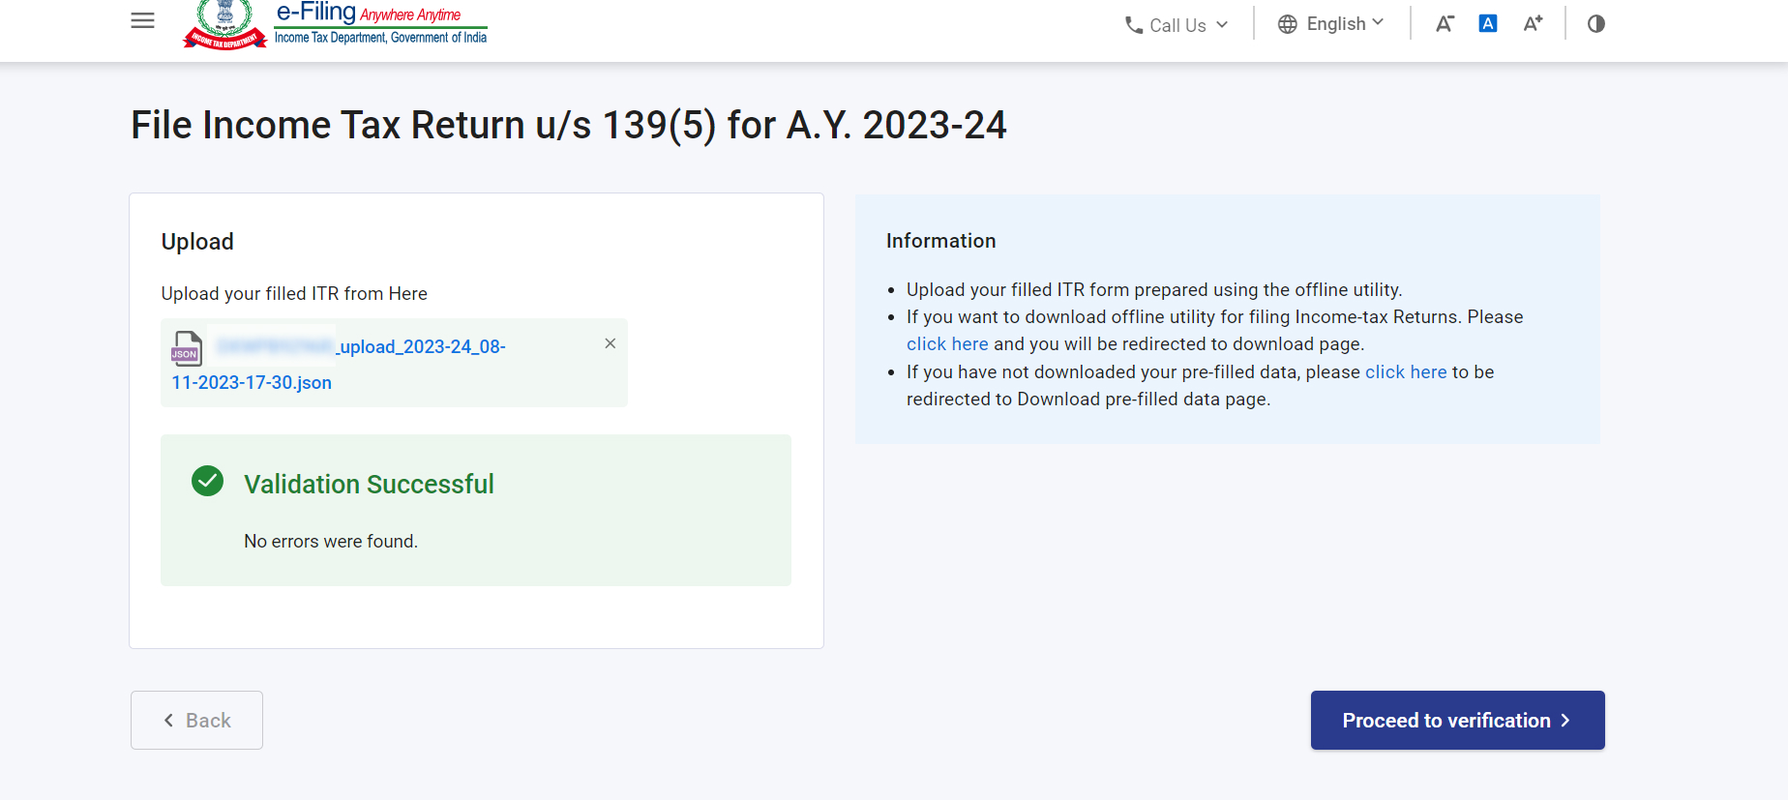1788x800 pixels.
Task: Toggle high contrast mode
Action: click(x=1595, y=24)
